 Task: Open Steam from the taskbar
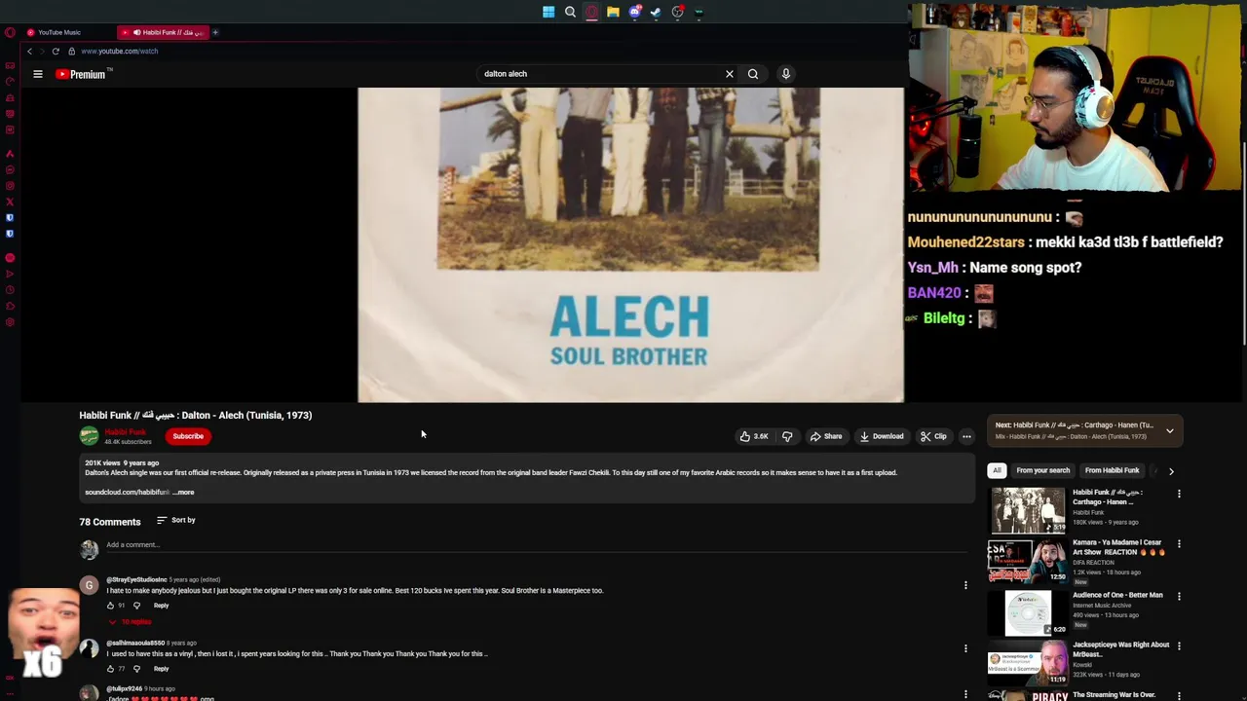pyautogui.click(x=656, y=12)
